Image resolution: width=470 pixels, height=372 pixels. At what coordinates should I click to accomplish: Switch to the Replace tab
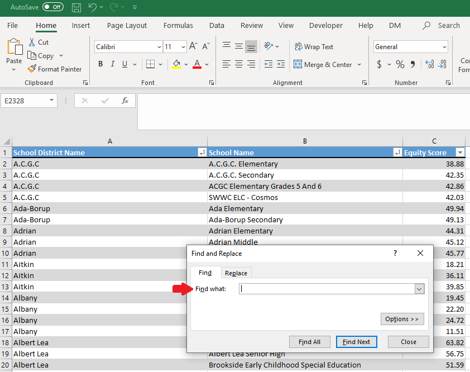(236, 273)
